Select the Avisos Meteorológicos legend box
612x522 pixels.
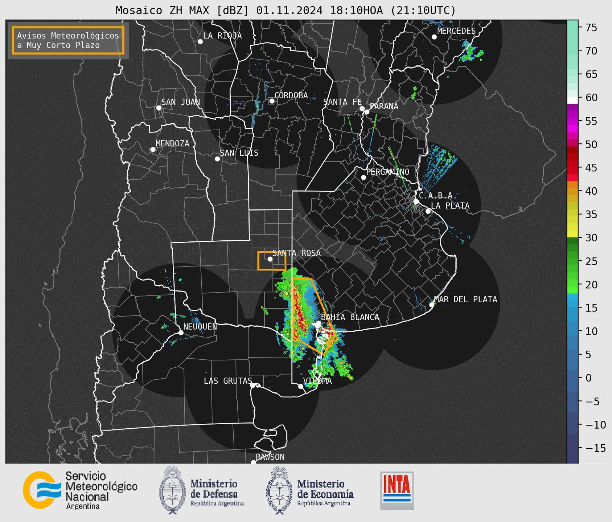68,40
